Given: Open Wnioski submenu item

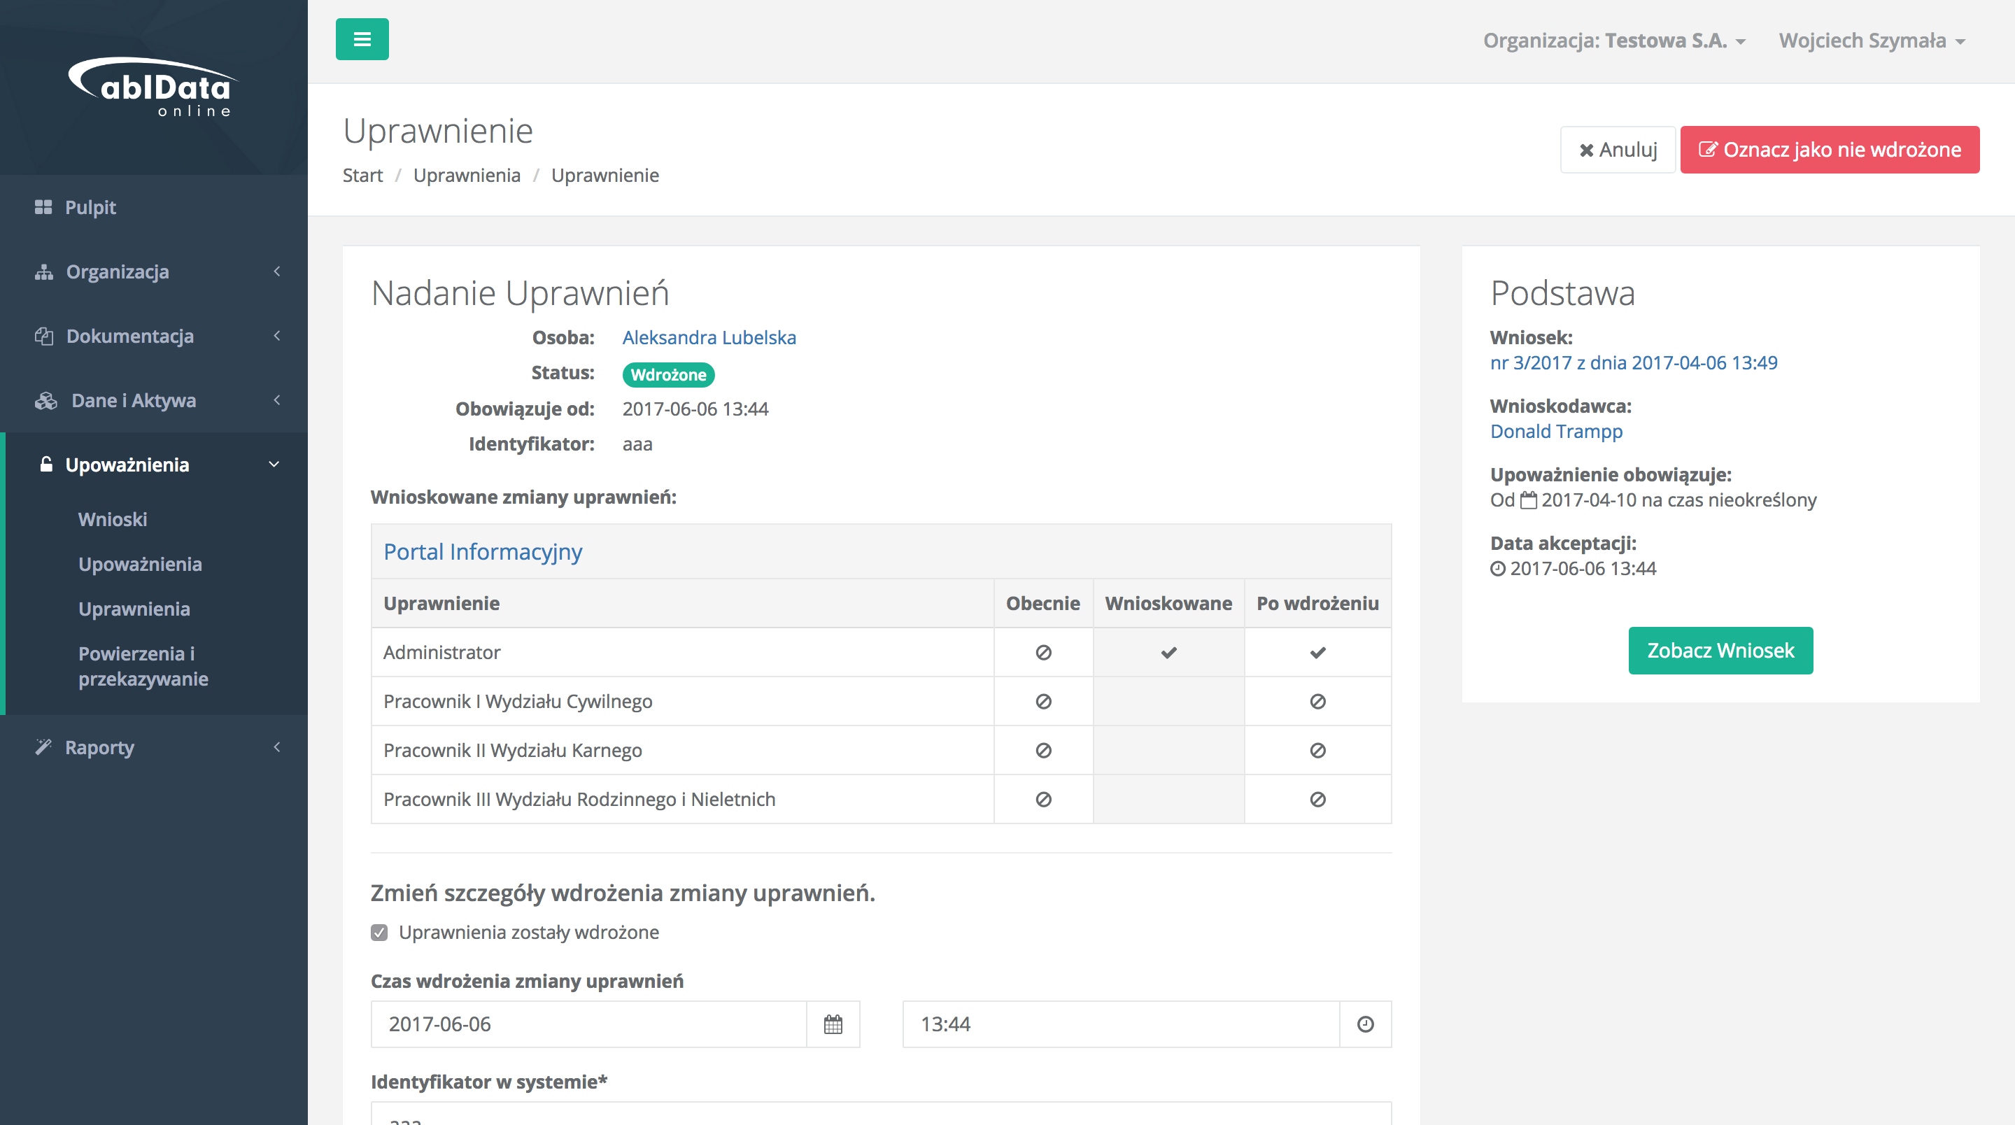Looking at the screenshot, I should coord(113,519).
